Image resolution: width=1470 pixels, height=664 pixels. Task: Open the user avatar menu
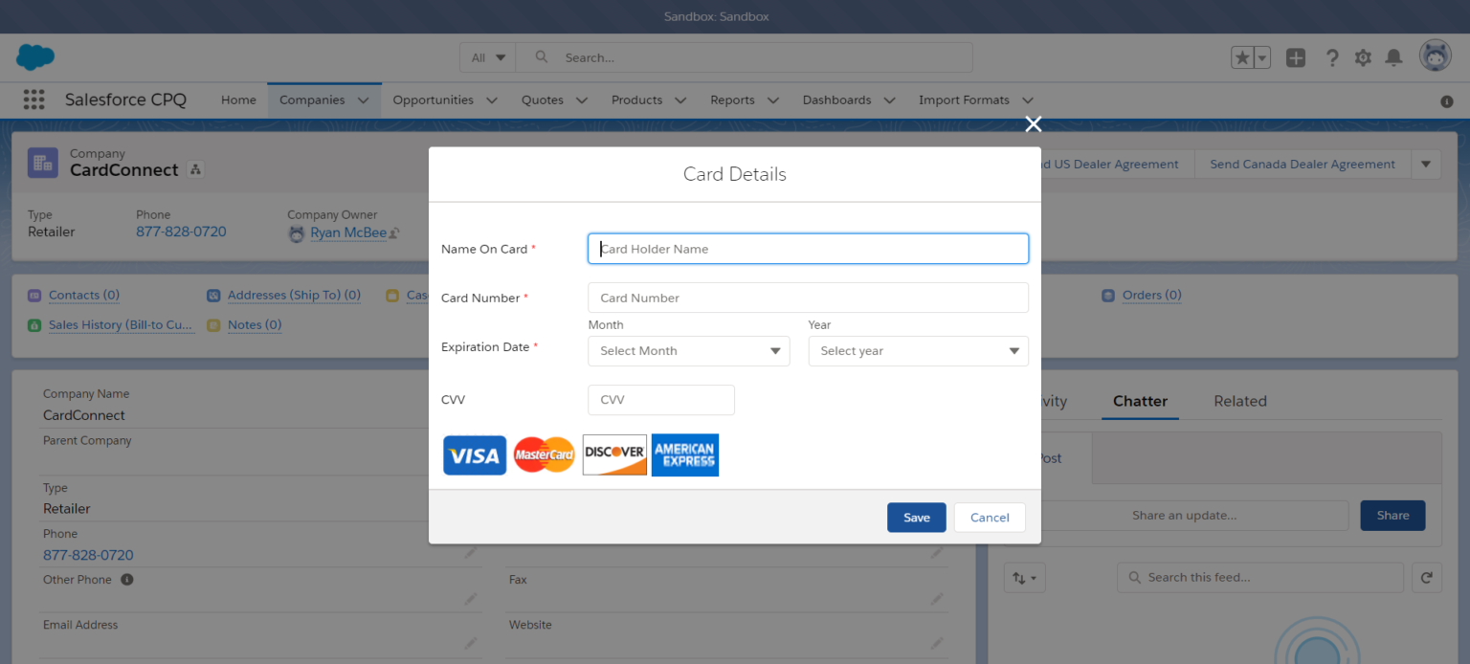coord(1435,55)
